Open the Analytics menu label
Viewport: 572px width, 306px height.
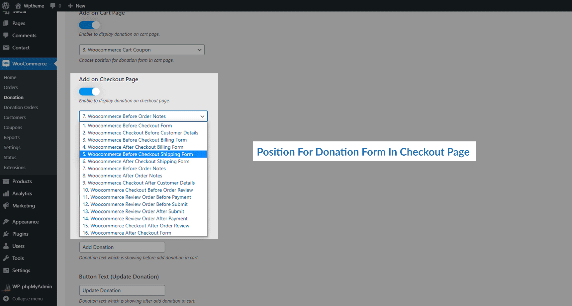[x=22, y=193]
